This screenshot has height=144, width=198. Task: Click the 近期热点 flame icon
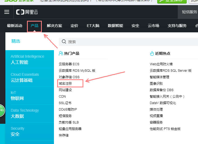click(x=152, y=53)
